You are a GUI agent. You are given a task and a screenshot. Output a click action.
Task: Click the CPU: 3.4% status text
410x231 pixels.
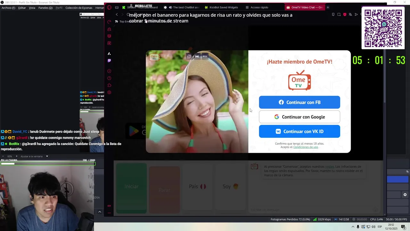[x=376, y=219]
